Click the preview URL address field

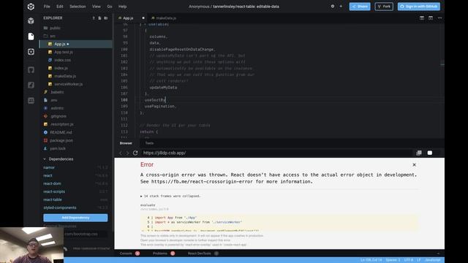[277, 153]
